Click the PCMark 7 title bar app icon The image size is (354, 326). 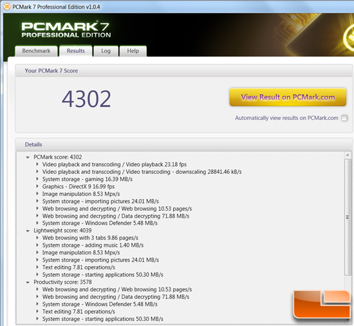7,7
